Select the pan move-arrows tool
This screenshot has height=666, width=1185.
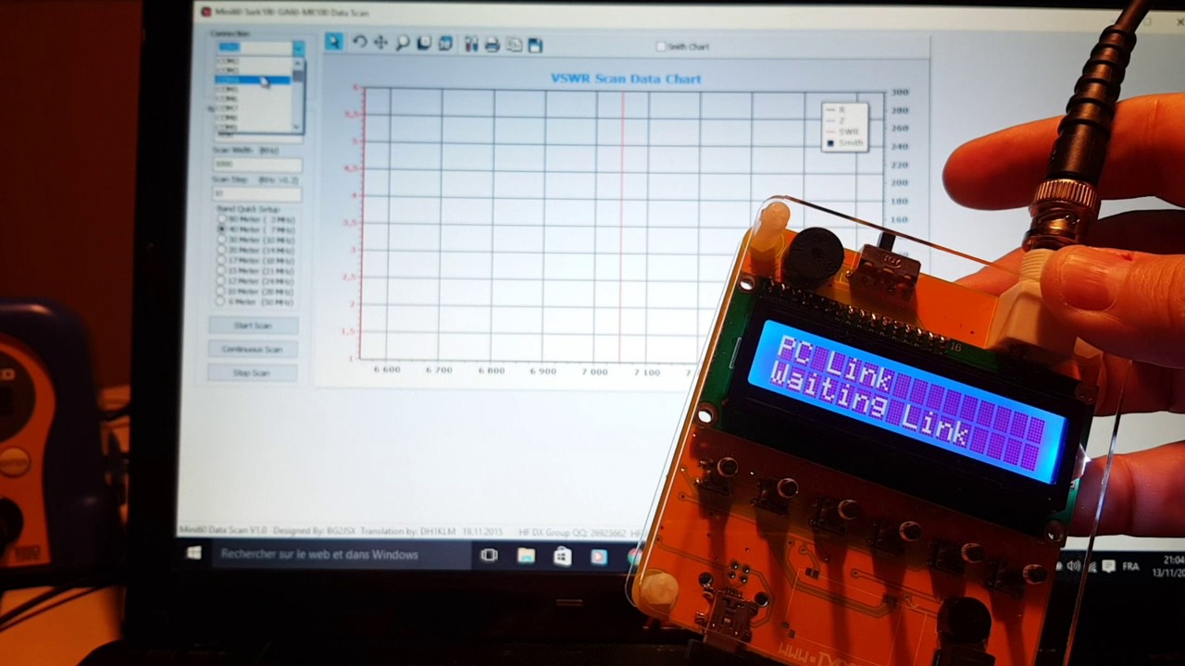click(380, 43)
